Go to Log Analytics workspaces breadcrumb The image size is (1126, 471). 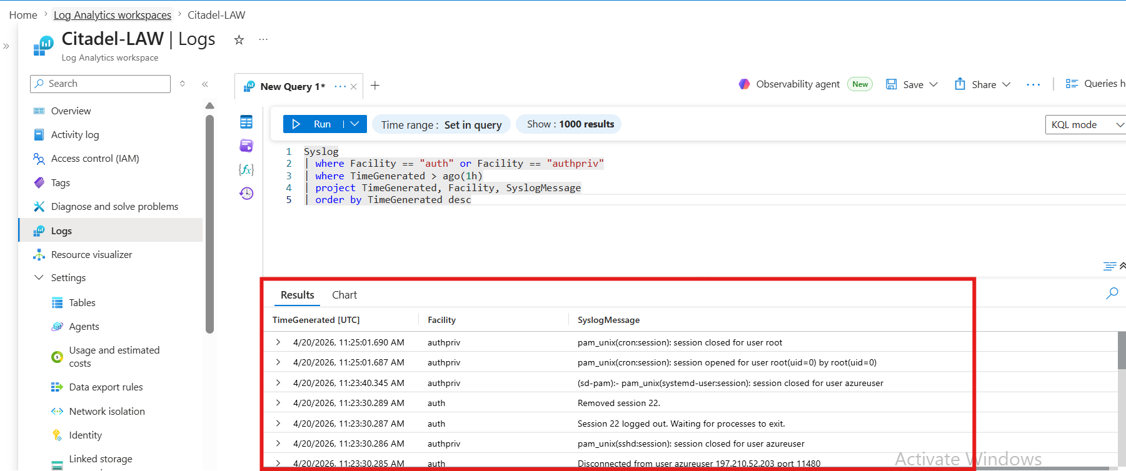pyautogui.click(x=113, y=15)
